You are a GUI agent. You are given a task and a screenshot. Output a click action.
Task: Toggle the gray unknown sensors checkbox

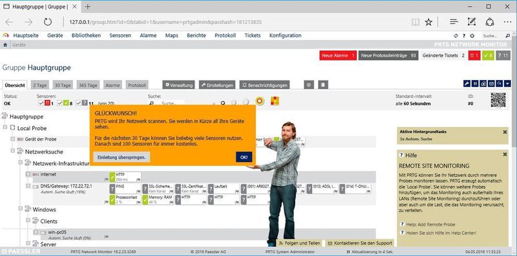79,103
